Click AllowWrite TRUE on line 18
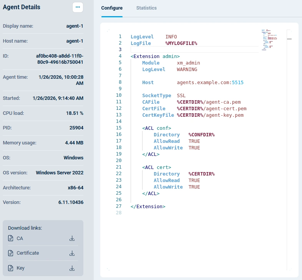Screen dimensions: 302x280 [177, 148]
